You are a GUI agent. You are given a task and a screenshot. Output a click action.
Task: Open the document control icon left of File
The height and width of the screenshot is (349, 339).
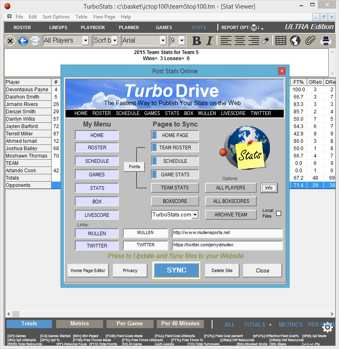click(9, 16)
